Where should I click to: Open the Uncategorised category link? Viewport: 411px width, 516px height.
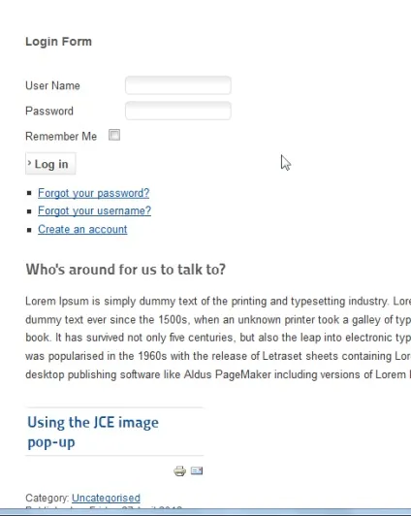106,498
